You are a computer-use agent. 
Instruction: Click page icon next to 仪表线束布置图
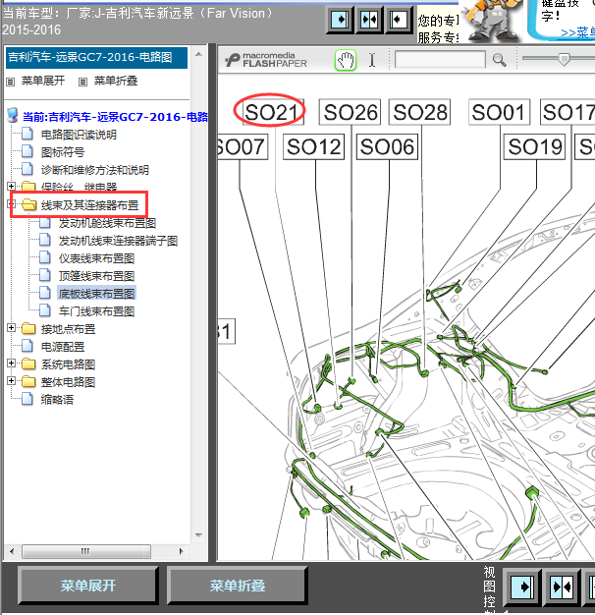point(45,257)
